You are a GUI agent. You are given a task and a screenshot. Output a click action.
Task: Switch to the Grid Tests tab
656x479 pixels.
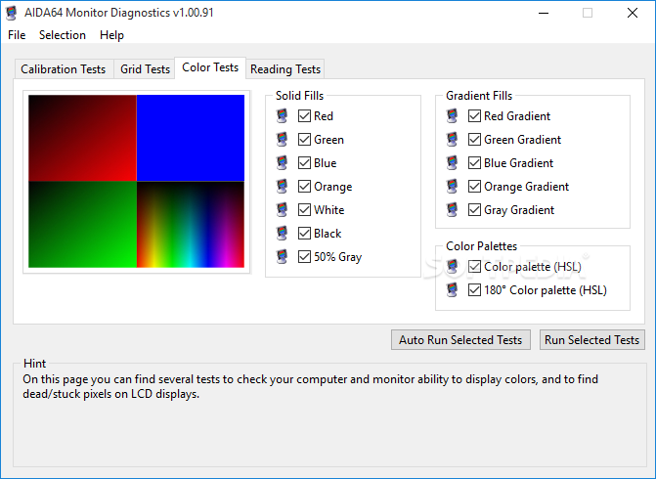(x=145, y=69)
